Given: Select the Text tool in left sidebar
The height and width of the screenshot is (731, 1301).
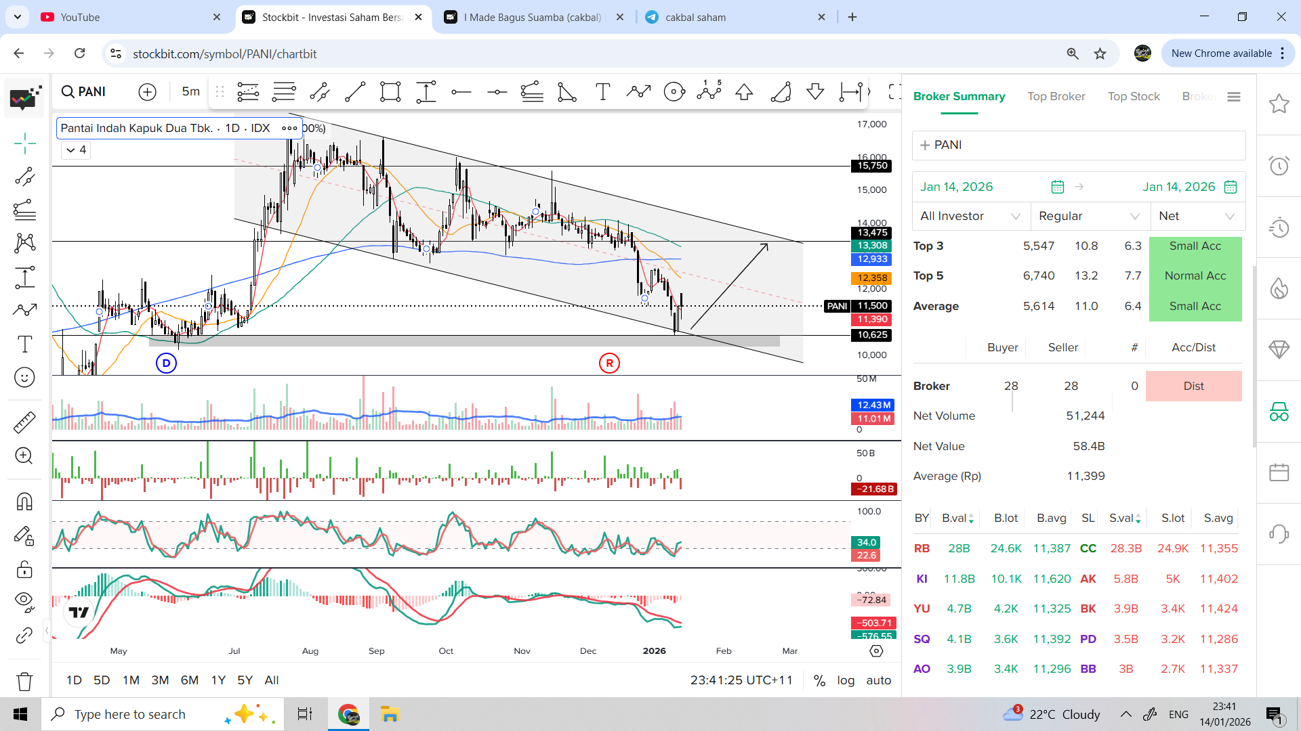Looking at the screenshot, I should point(25,345).
